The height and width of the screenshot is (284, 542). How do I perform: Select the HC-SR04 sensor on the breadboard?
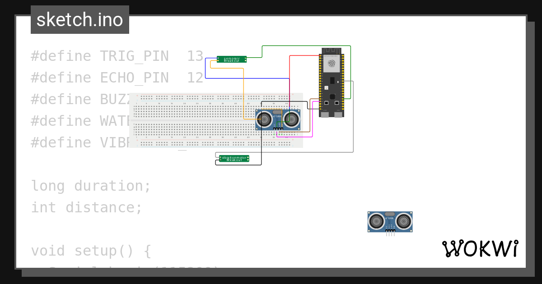pyautogui.click(x=278, y=120)
